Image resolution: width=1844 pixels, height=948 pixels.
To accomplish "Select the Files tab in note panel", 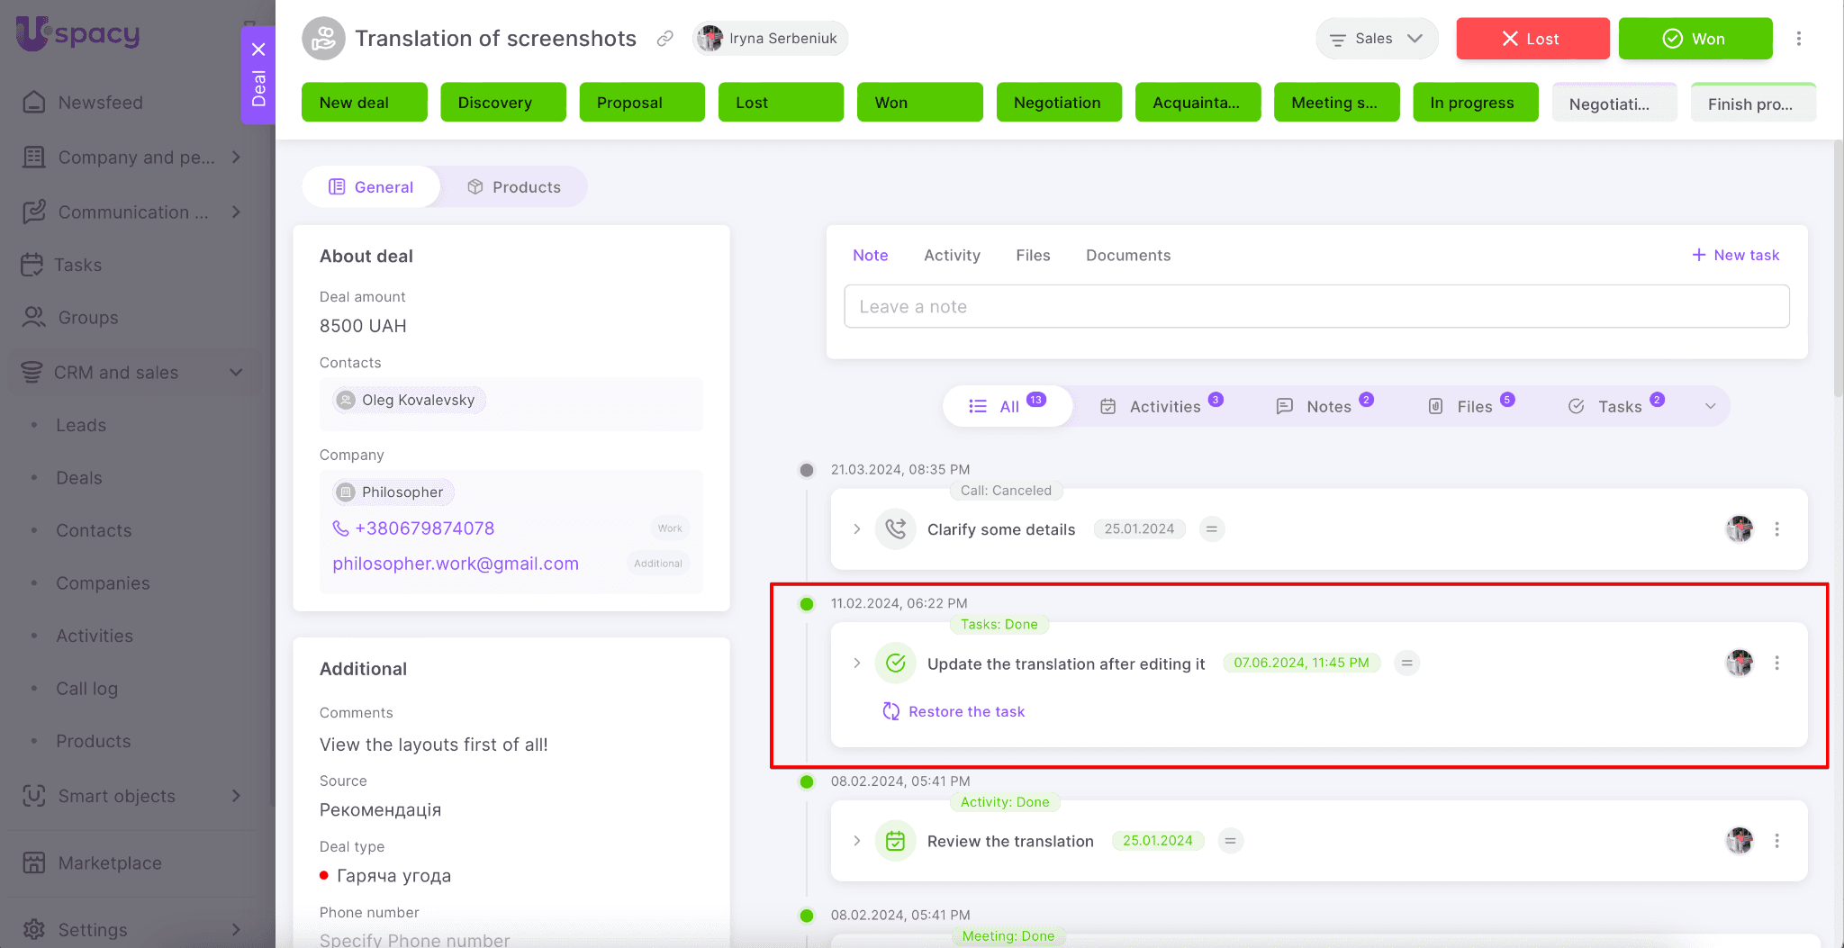I will [1033, 256].
